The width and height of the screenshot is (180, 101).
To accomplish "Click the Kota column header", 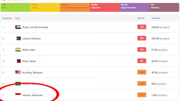I will click(17, 18).
